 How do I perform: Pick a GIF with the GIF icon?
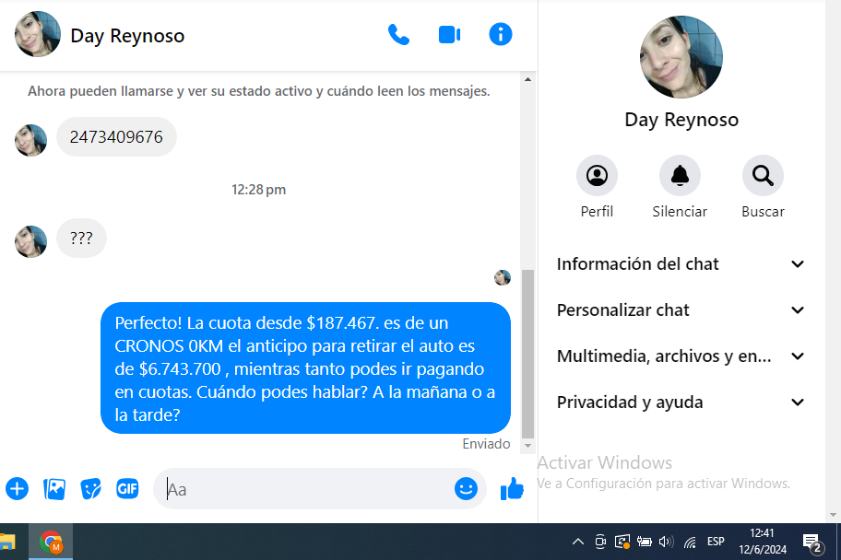(x=127, y=489)
